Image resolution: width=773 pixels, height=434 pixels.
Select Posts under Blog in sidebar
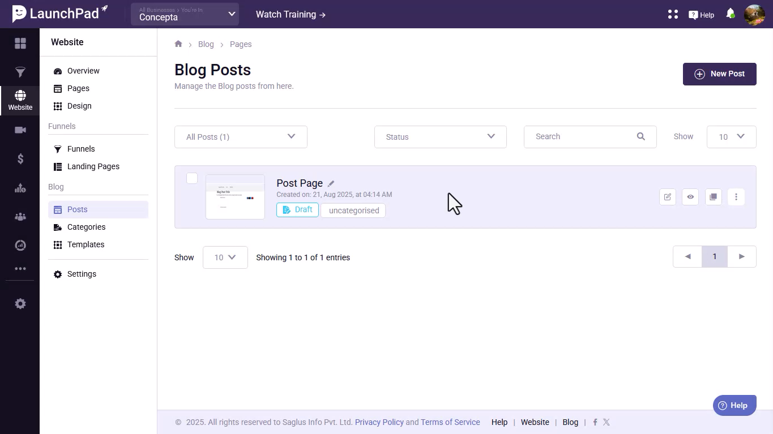98,209
